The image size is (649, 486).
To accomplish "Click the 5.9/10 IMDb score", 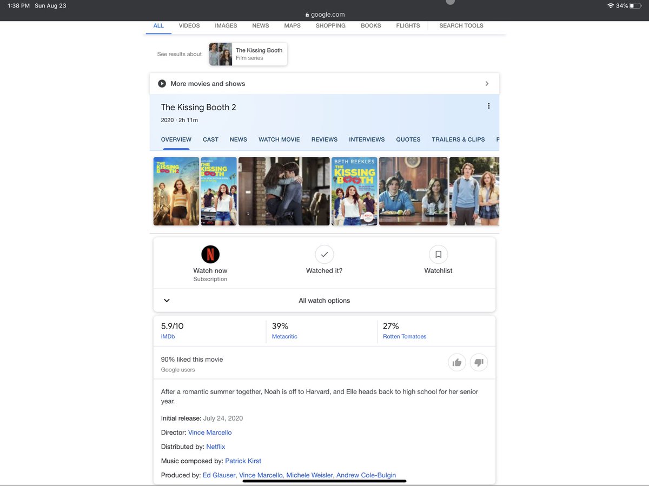I will point(172,326).
